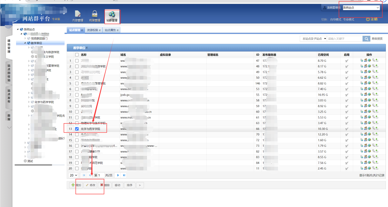
Task: Go to next page arrow in pager
Action: [118, 175]
